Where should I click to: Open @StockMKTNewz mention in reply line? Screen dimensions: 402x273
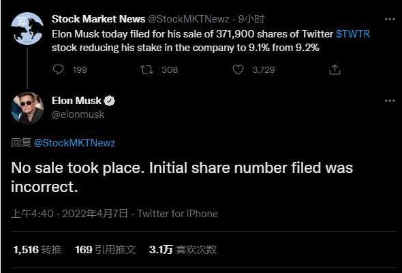point(74,143)
